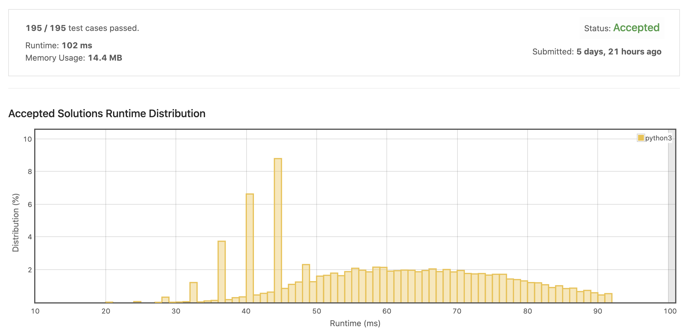This screenshot has width=684, height=335.
Task: Click the Distribution (%) y-axis title
Action: pyautogui.click(x=16, y=223)
